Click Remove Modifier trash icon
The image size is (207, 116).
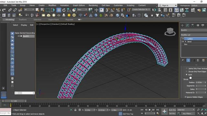tap(198, 60)
